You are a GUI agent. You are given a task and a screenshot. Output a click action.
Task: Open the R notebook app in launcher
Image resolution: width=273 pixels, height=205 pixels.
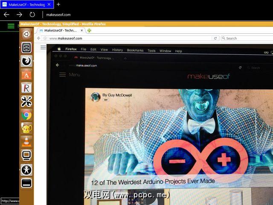[26, 88]
